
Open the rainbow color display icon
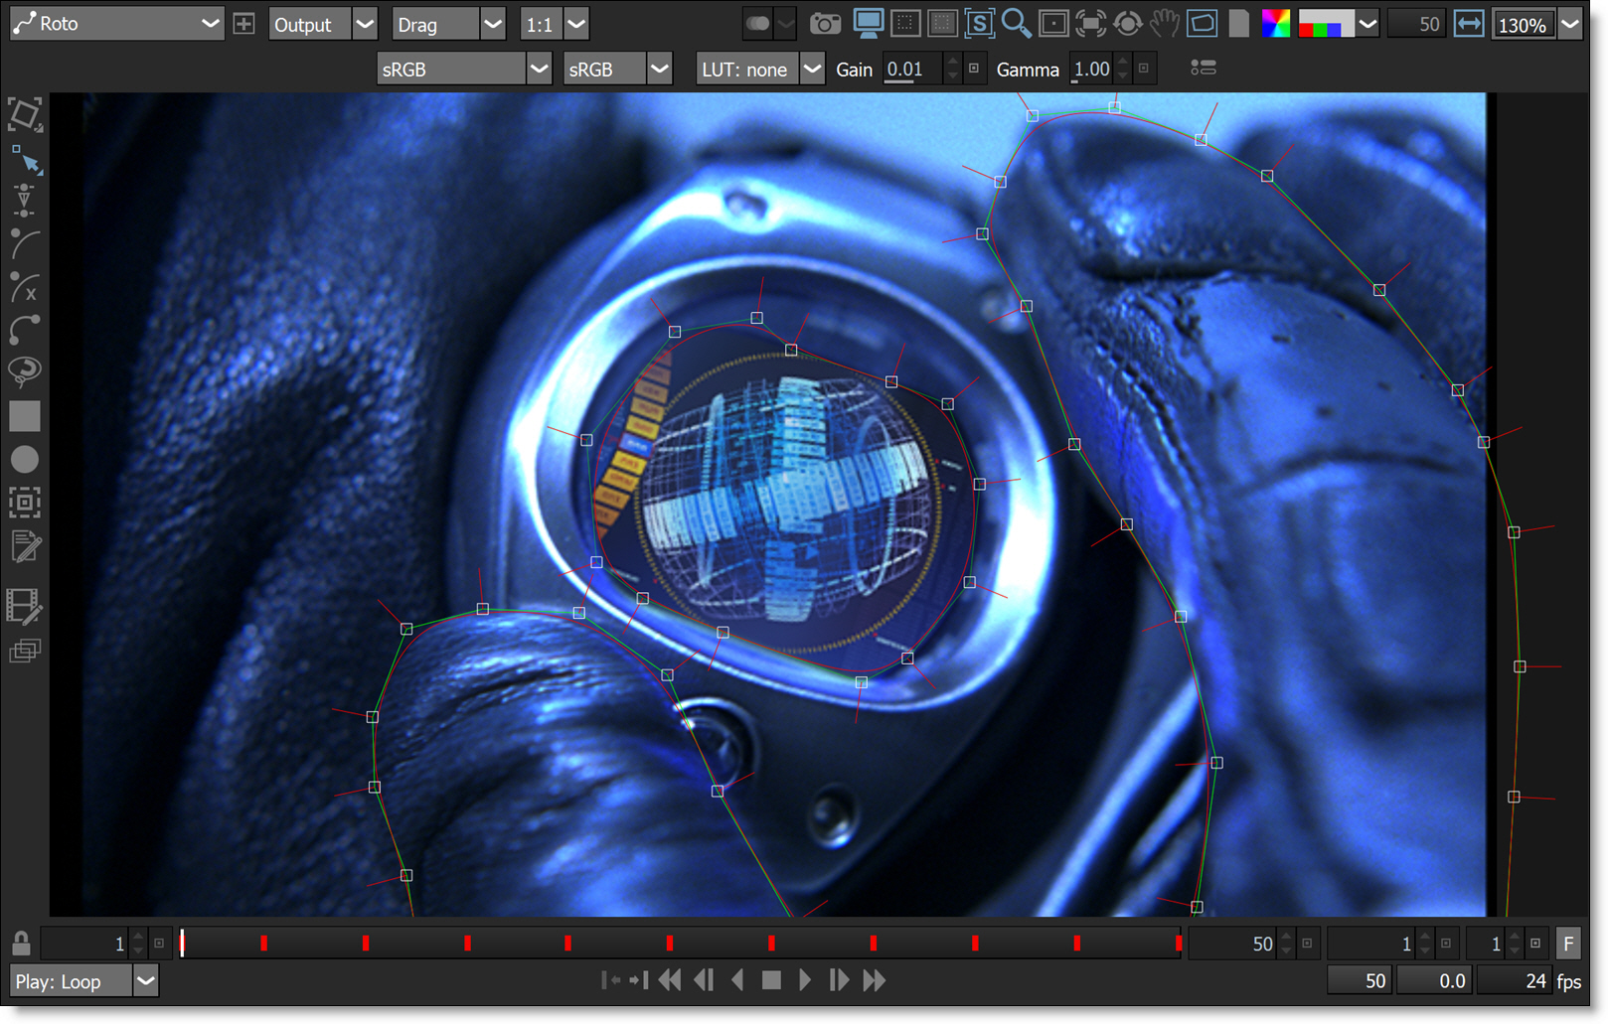[1275, 24]
